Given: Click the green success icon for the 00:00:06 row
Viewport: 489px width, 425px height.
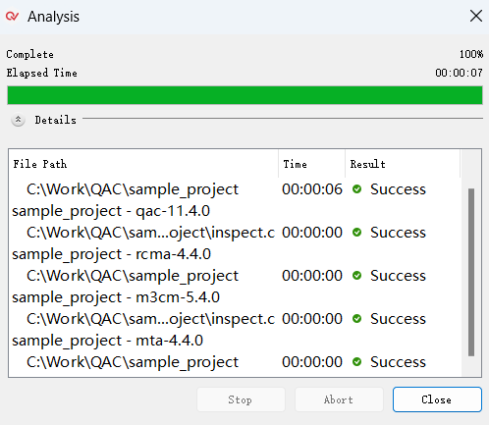Looking at the screenshot, I should 356,188.
